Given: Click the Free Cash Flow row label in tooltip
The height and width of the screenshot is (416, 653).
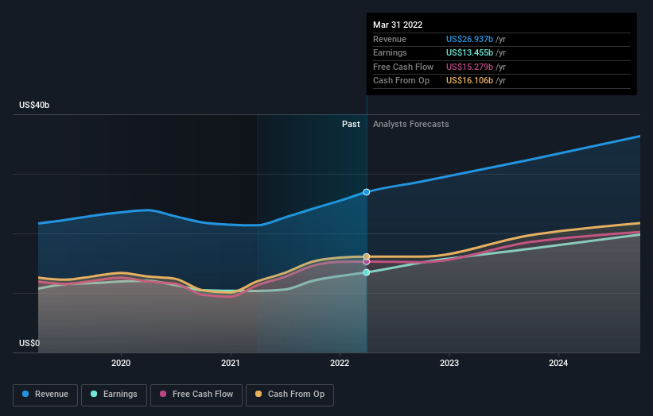Looking at the screenshot, I should click(403, 67).
